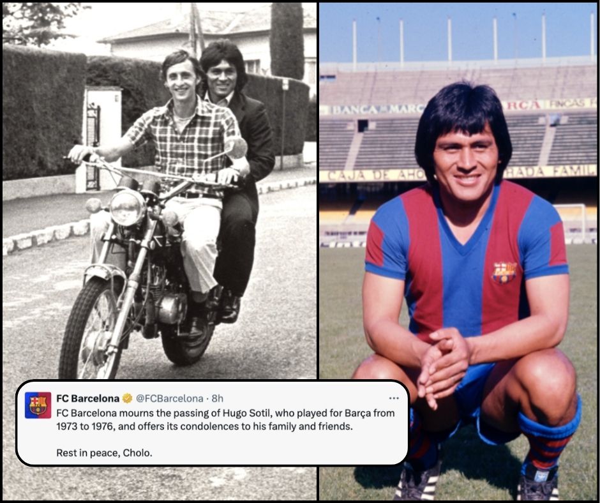The width and height of the screenshot is (600, 503).
Task: Open the FC Barcelona display name
Action: 88,398
